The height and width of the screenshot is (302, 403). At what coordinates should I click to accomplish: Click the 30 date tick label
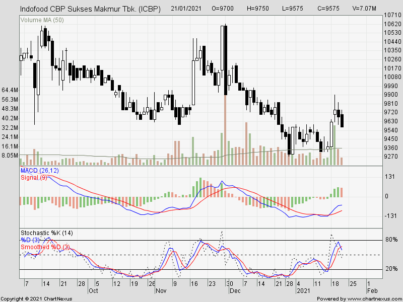click(230, 284)
